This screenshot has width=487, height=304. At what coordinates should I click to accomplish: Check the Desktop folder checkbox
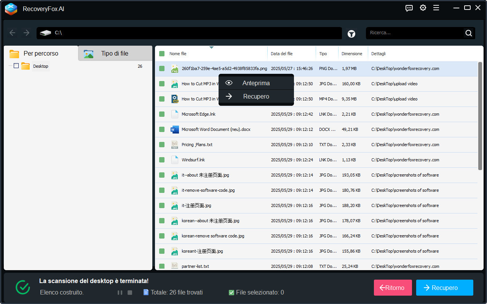(x=16, y=66)
